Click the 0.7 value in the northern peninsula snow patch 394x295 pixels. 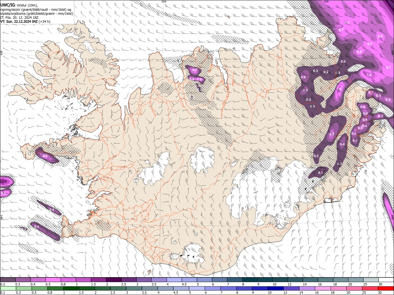195,70
